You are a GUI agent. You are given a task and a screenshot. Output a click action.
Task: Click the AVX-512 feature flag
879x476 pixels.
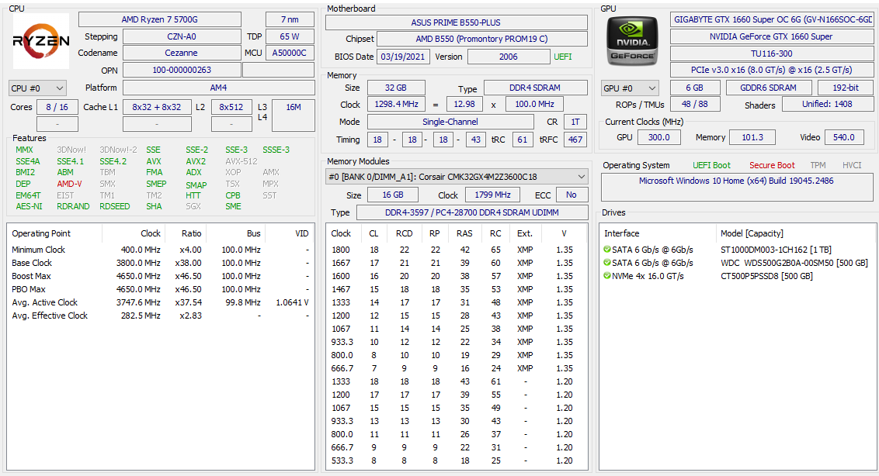(x=241, y=161)
